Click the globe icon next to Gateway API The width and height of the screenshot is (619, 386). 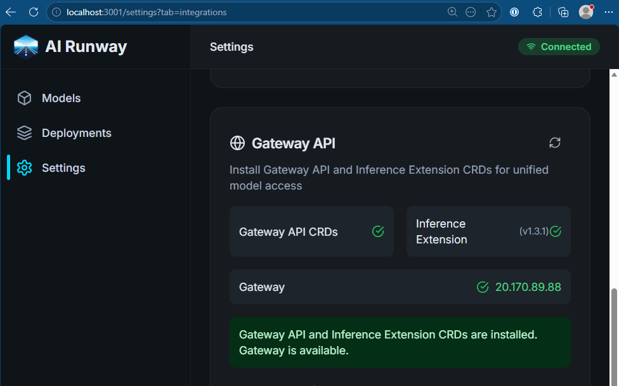[x=237, y=143]
